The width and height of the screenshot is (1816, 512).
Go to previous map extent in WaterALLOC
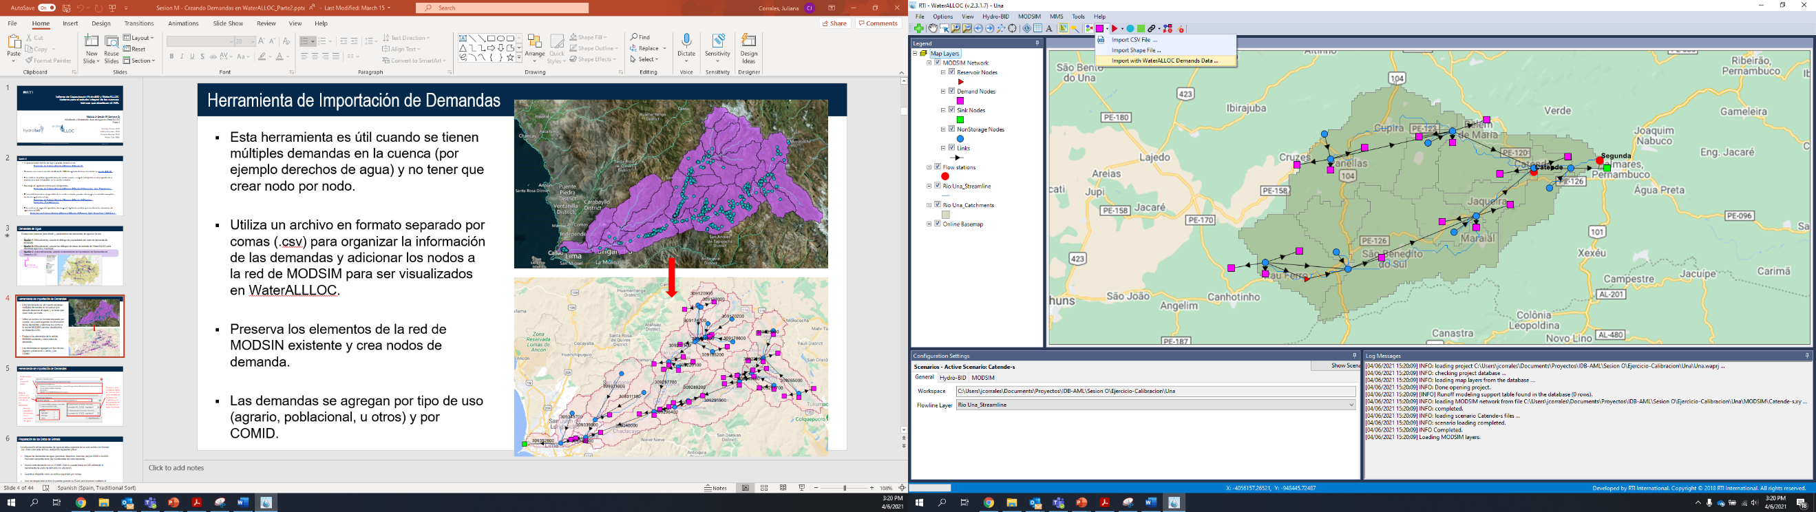coord(978,28)
